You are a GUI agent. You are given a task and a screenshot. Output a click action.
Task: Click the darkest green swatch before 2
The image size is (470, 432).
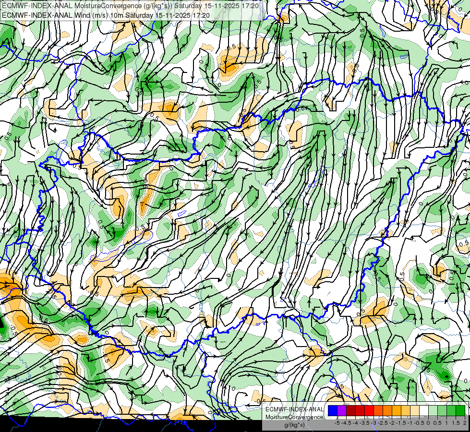[x=460, y=410]
